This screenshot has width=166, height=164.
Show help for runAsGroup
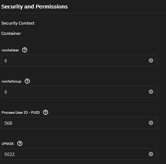pyautogui.click(x=27, y=81)
